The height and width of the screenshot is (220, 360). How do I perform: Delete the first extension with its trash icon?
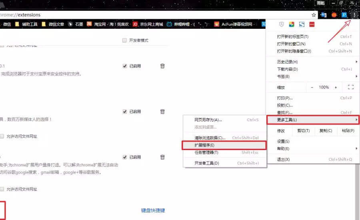pos(162,66)
